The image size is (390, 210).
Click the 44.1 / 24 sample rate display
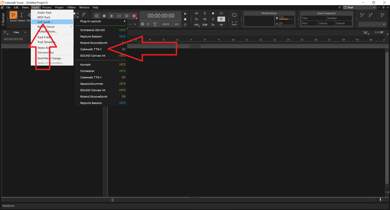[155, 24]
